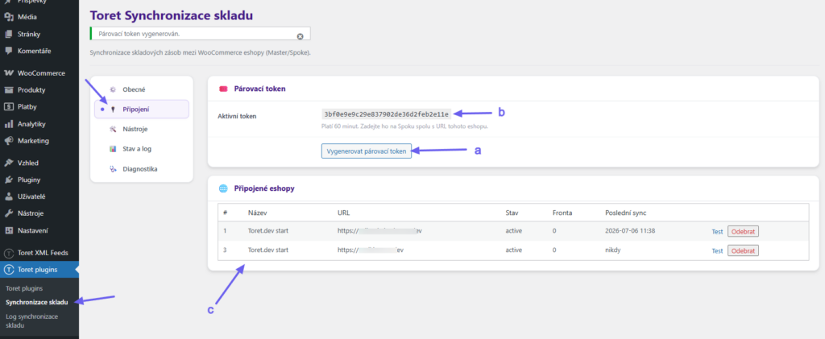This screenshot has width=825, height=339.
Task: Open the Média menu icon
Action: [x=8, y=17]
